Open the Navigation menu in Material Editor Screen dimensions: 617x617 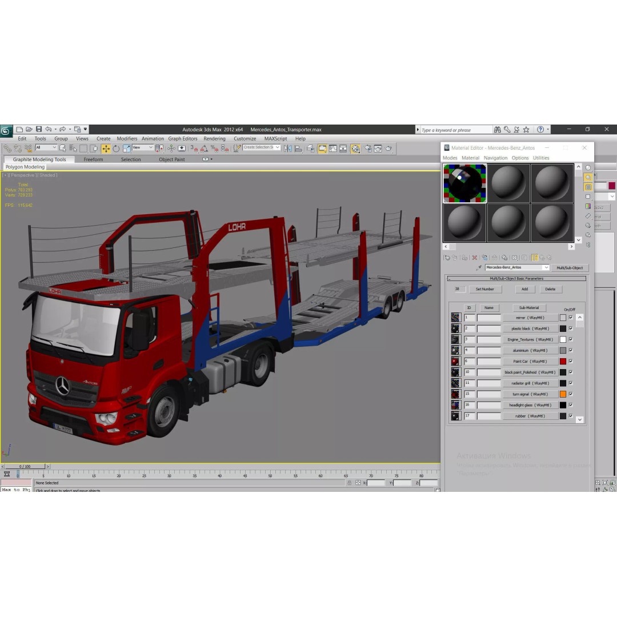coord(495,158)
